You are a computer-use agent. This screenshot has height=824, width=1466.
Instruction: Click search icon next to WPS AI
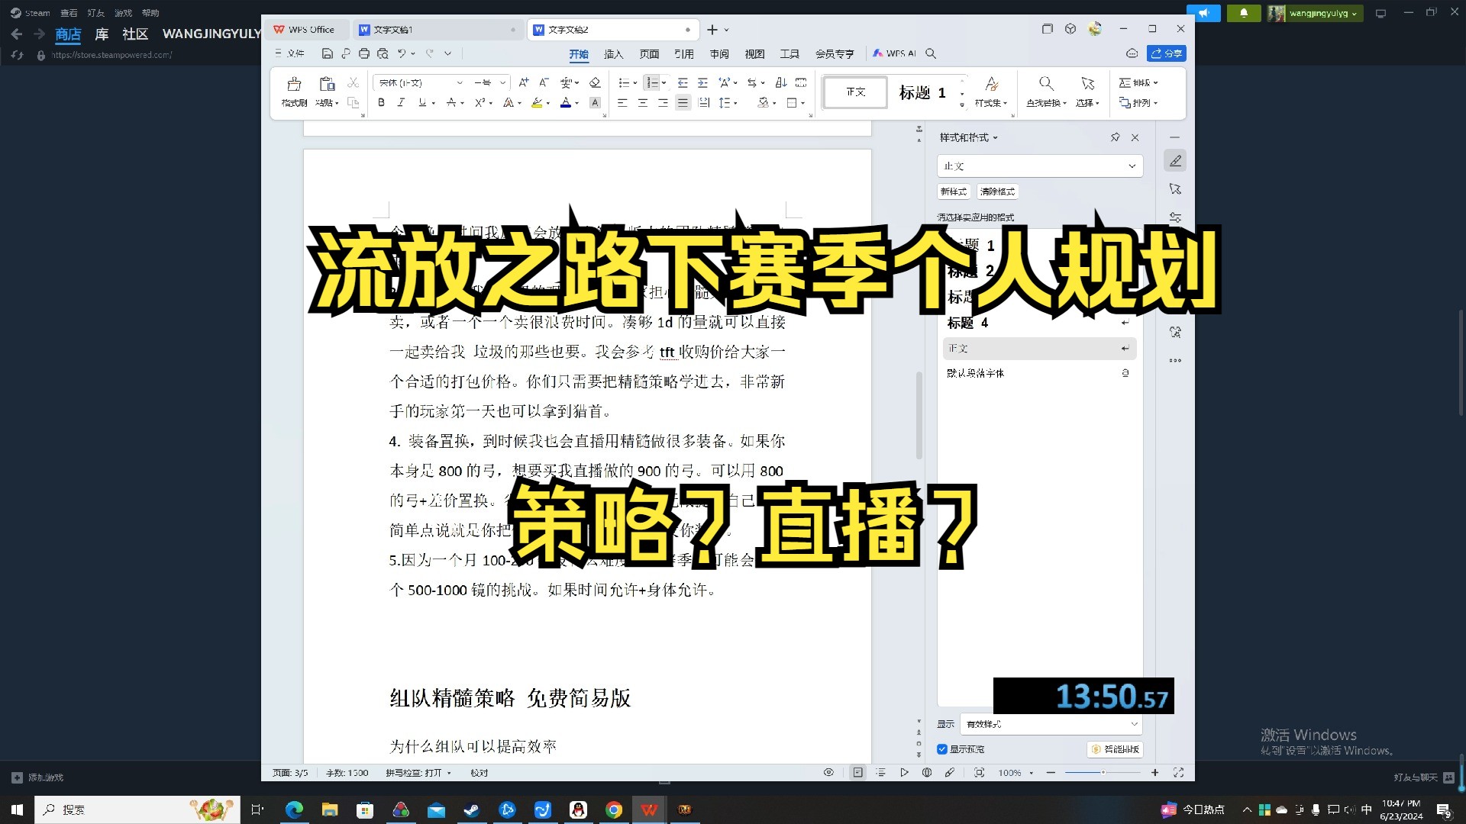click(931, 53)
